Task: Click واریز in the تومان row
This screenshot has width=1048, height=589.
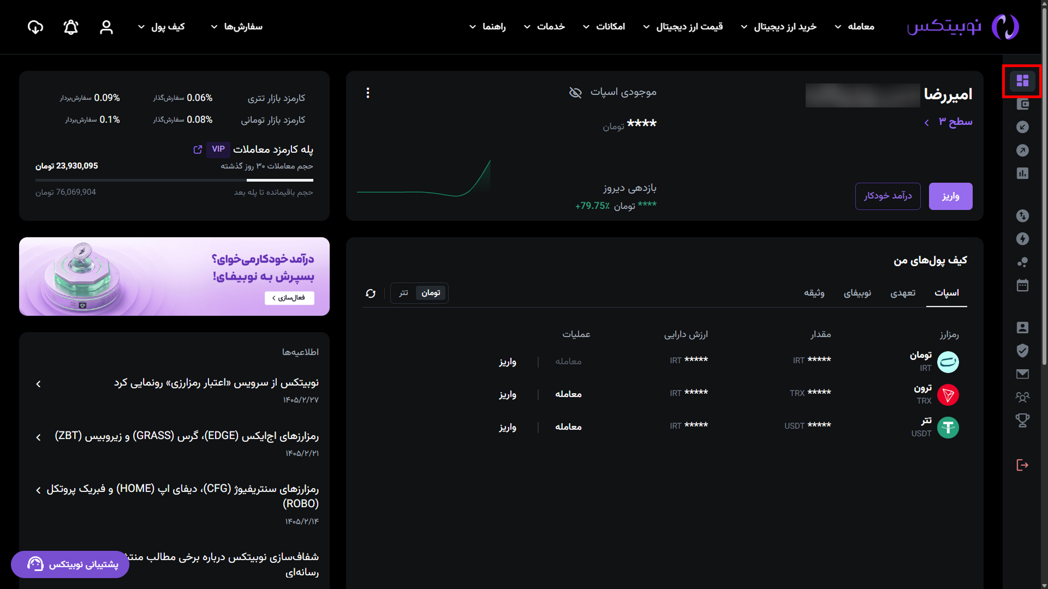Action: [x=508, y=362]
